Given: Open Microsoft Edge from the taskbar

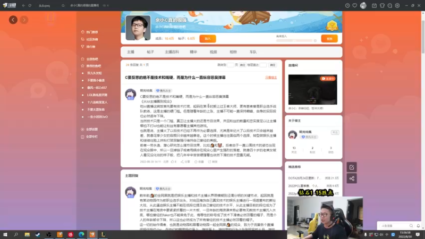Looking at the screenshot, I should coord(81,235).
